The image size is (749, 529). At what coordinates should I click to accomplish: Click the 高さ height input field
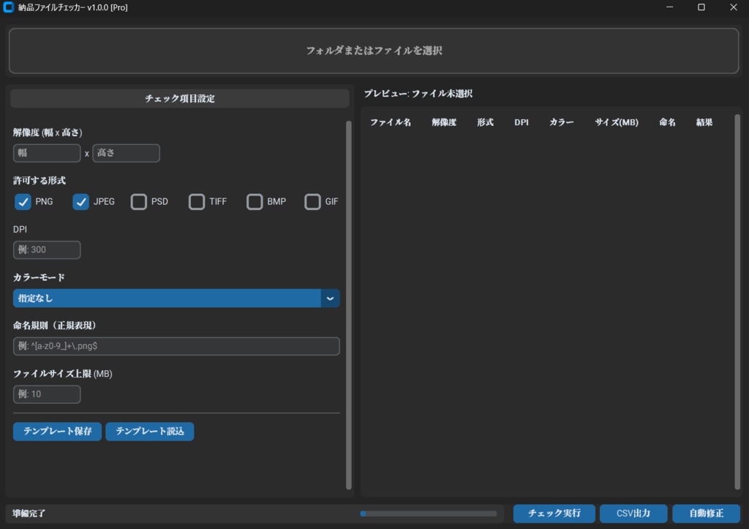[x=126, y=153]
